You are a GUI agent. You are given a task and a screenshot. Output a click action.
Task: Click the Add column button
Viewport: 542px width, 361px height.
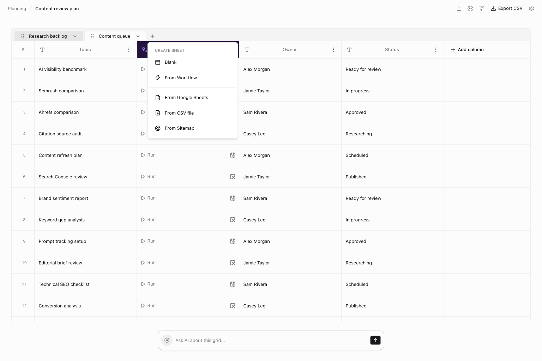[x=467, y=50]
